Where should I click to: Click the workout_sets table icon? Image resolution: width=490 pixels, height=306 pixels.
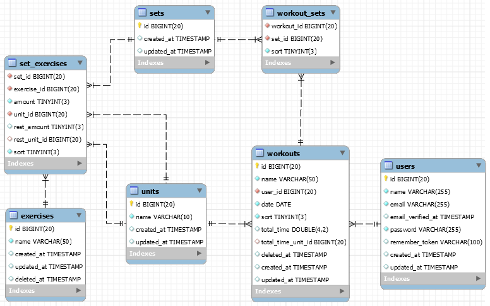pos(270,13)
